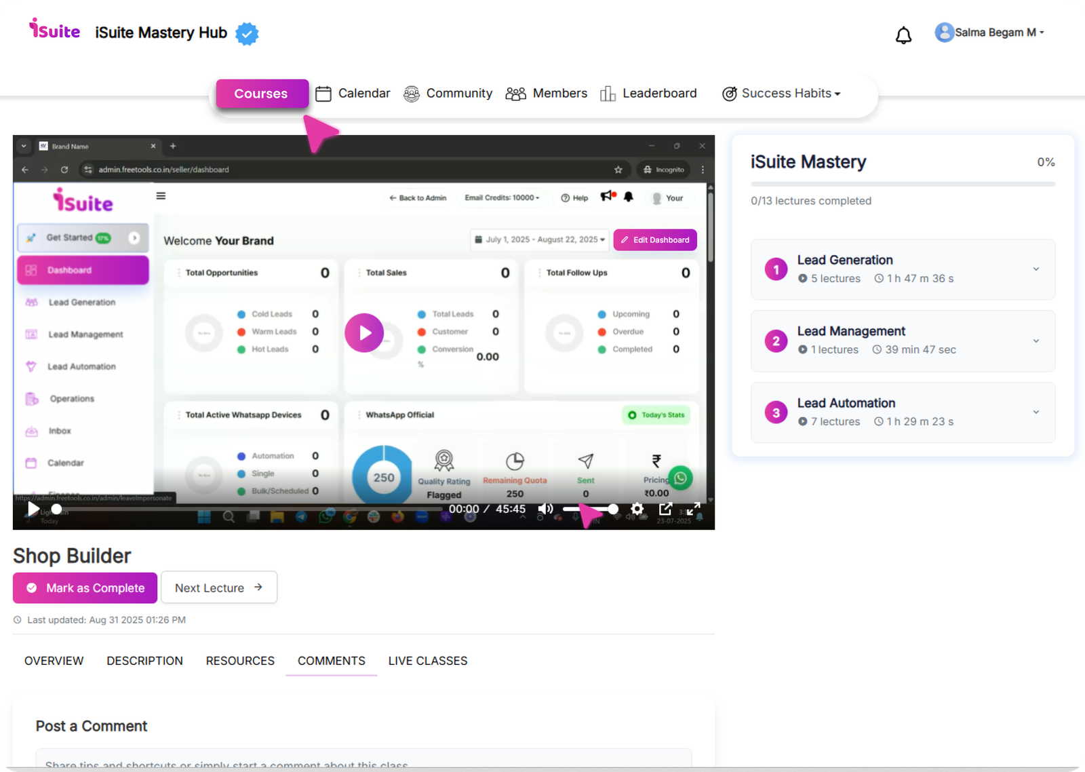This screenshot has width=1085, height=772.
Task: Open the Live Classes tab
Action: (x=427, y=661)
